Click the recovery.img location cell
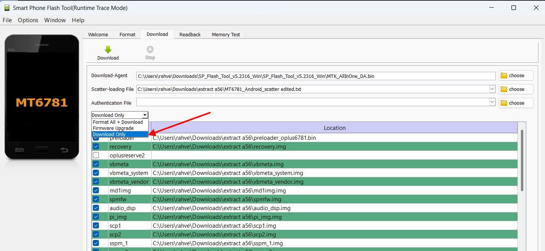Image resolution: width=545 pixels, height=251 pixels. [335, 146]
